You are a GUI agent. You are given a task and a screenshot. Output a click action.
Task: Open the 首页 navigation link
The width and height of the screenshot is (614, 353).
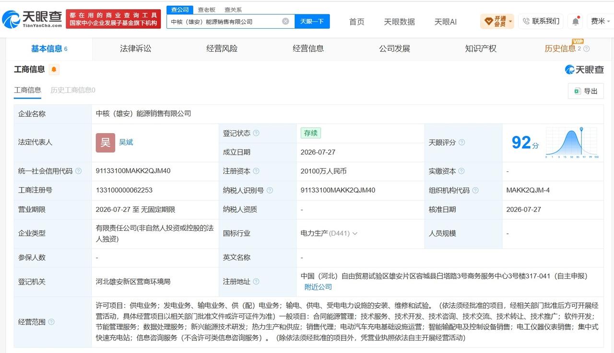pos(356,22)
